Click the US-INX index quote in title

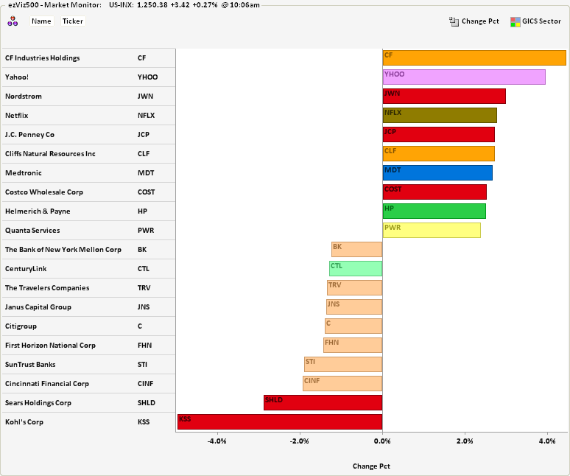(x=184, y=5)
